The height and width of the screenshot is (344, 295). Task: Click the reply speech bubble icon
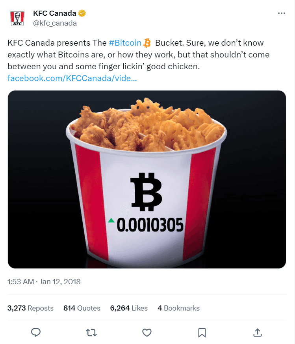tap(36, 333)
